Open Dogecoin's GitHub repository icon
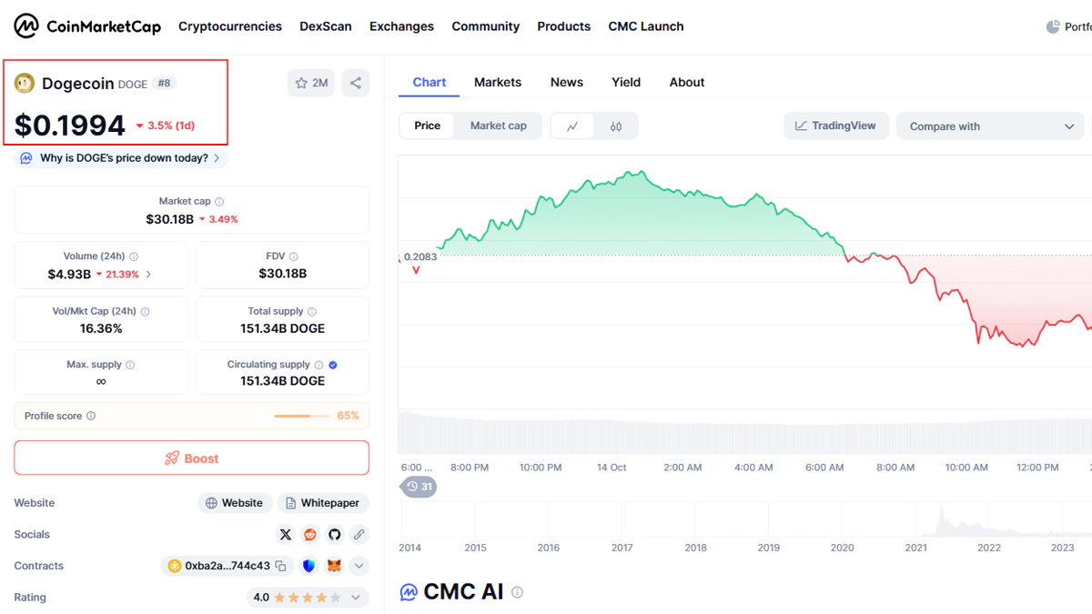1092x614 pixels. point(334,535)
